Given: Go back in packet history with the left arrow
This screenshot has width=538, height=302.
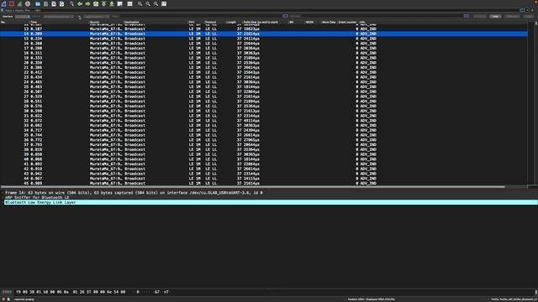Looking at the screenshot, I should (80, 3).
